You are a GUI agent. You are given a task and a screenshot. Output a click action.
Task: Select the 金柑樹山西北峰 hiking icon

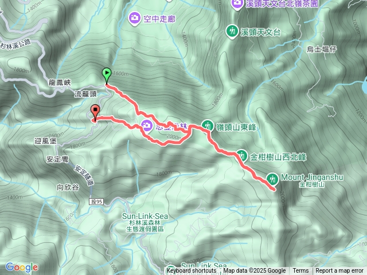(242, 156)
